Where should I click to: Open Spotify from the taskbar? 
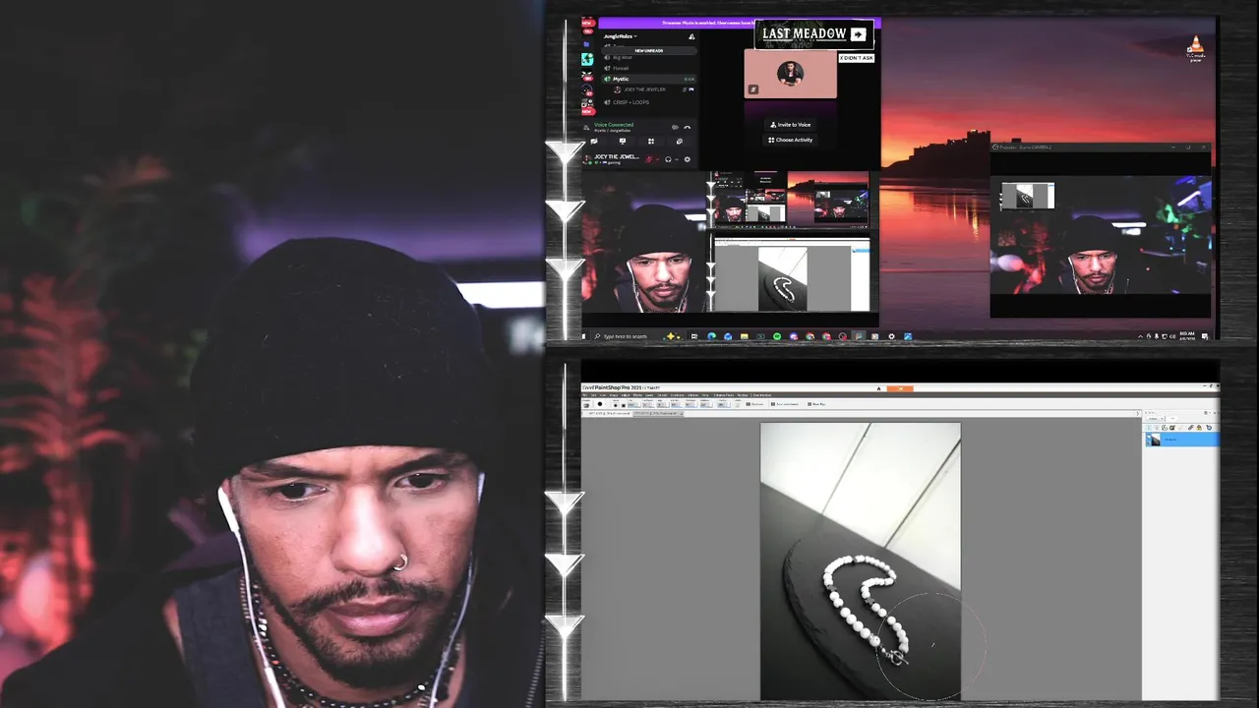(777, 336)
